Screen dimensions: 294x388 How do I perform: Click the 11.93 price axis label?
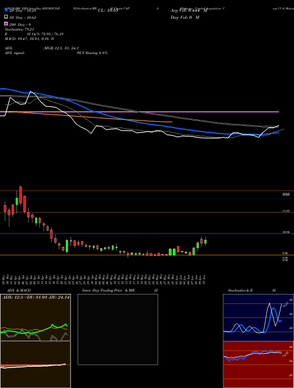pos(286,211)
